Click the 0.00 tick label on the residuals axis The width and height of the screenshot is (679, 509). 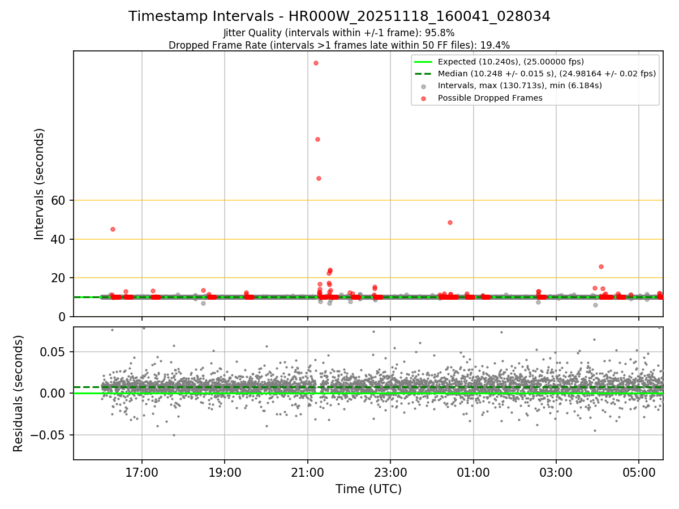click(x=54, y=393)
